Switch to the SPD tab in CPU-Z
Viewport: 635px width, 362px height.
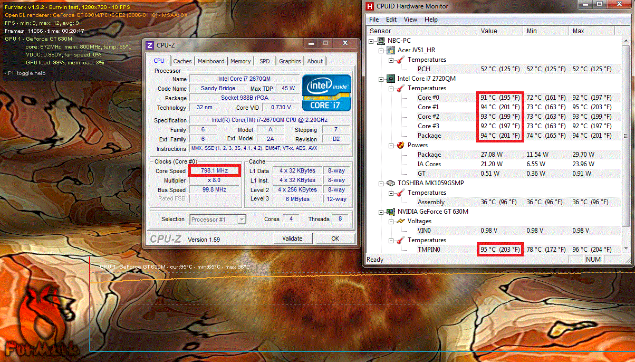[x=265, y=61]
